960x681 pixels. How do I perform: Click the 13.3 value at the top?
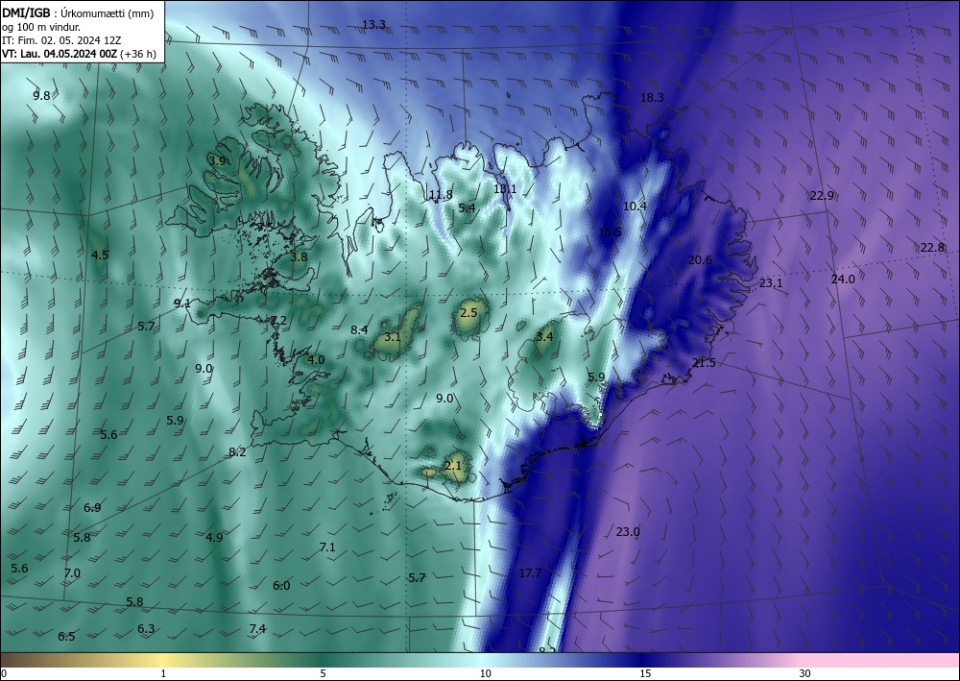[x=373, y=25]
